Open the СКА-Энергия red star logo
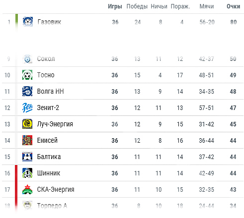Screen dimensions: 244x218 pyautogui.click(x=27, y=189)
